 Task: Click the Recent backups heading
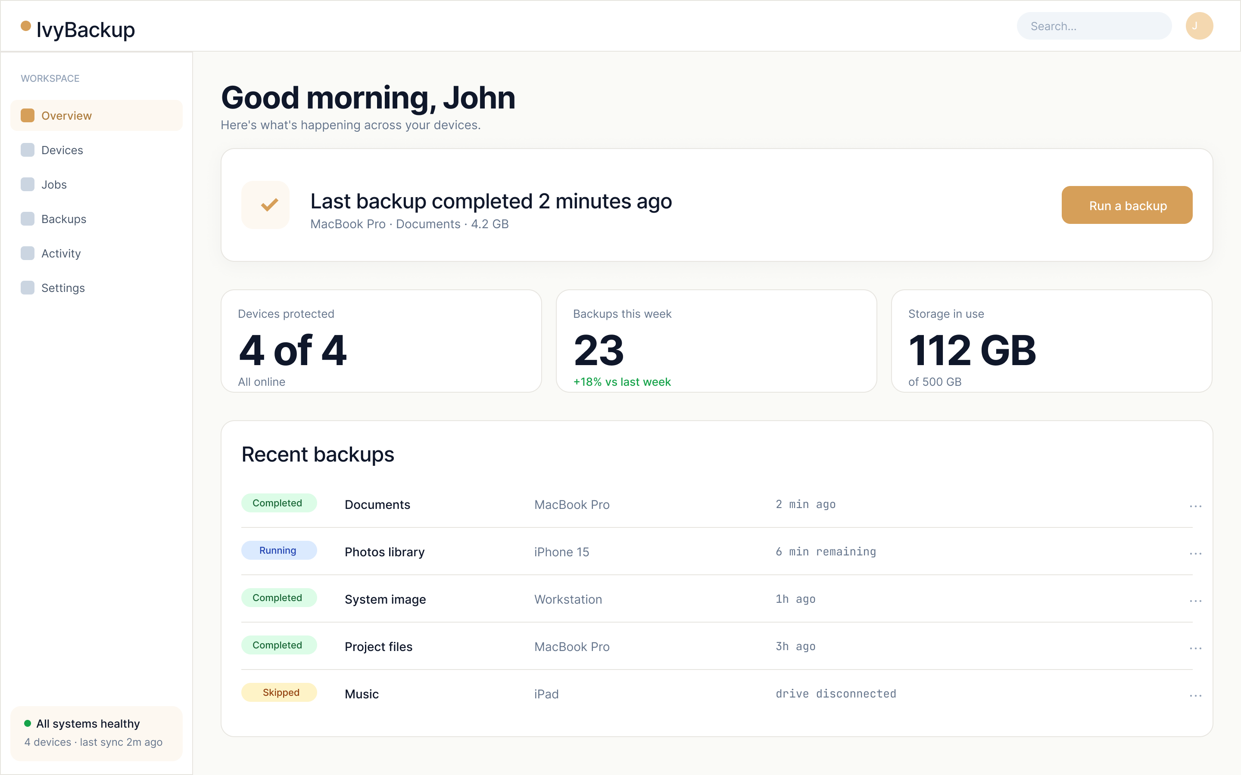318,455
